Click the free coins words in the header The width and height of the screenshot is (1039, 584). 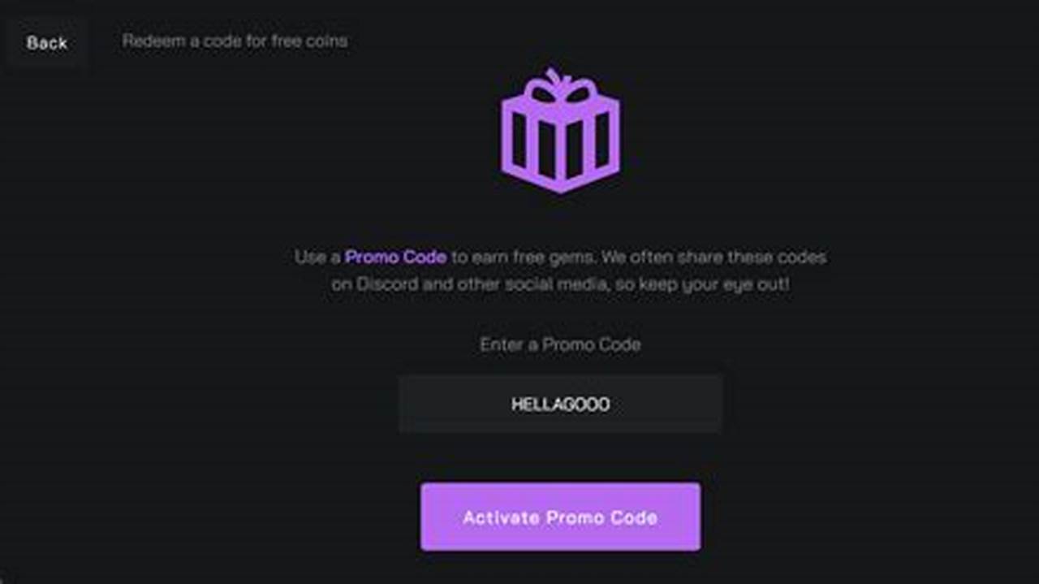[x=309, y=41]
